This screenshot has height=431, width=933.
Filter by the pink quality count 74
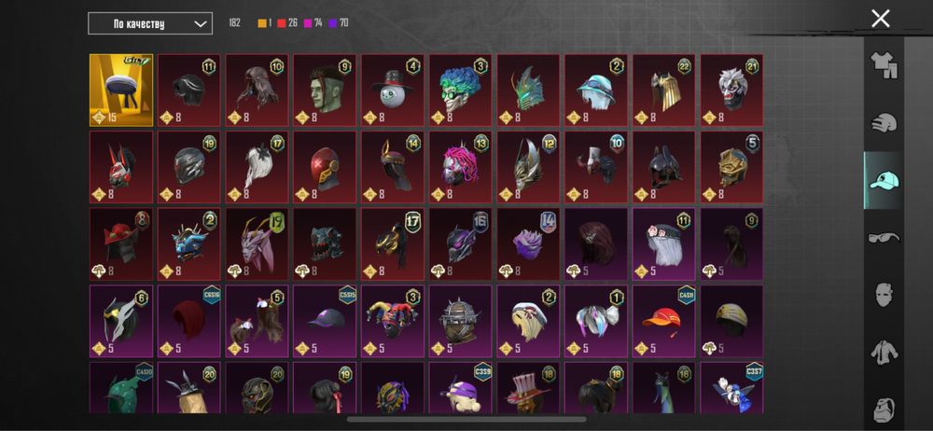(x=313, y=23)
